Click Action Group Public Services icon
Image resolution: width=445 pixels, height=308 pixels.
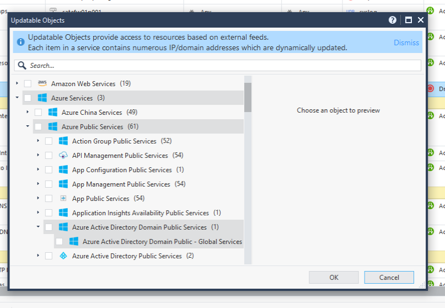point(63,141)
